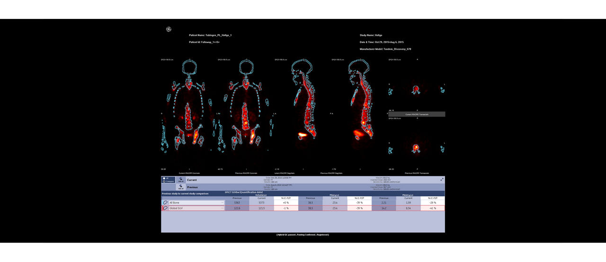This screenshot has height=262, width=606.
Task: Select the Current IRACRR Sagittals image
Action: [303, 114]
